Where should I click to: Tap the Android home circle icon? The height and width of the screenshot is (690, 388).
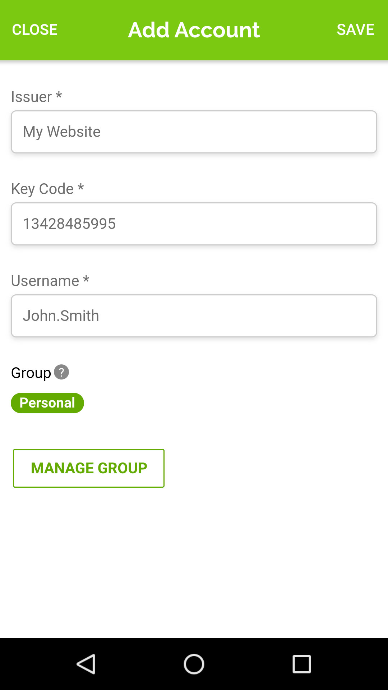point(194,664)
